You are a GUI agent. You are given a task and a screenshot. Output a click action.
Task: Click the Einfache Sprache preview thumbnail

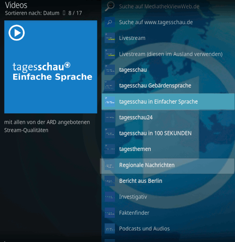51,67
